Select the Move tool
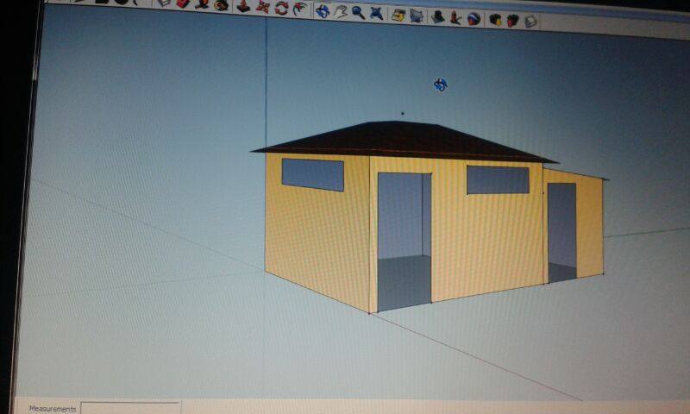This screenshot has height=414, width=690. click(262, 7)
